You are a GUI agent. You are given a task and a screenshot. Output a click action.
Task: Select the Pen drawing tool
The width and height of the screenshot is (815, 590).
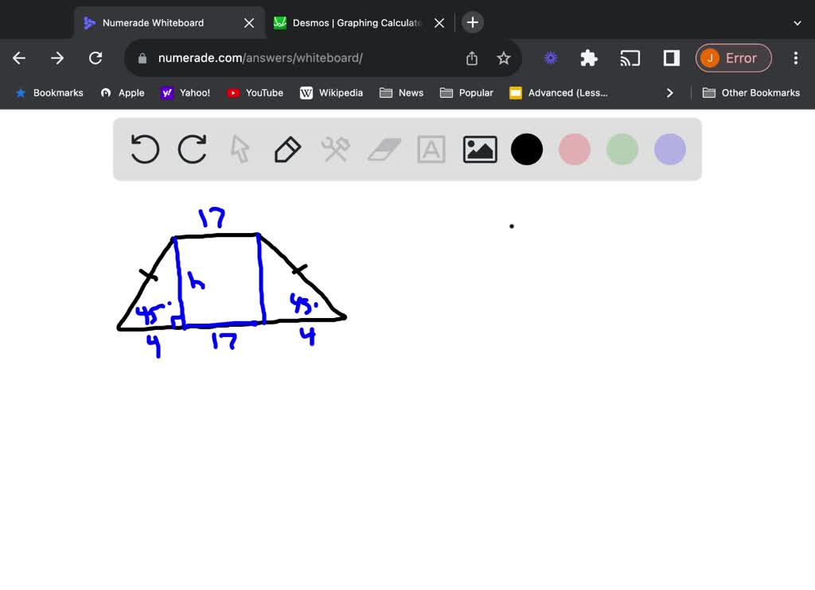(x=287, y=149)
